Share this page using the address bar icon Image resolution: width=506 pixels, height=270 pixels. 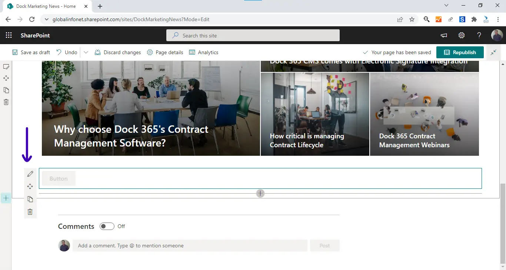(x=400, y=19)
